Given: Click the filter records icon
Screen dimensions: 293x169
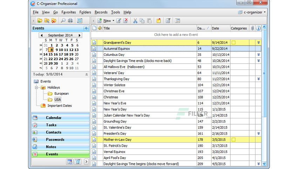Looking at the screenshot, I should 168,21.
